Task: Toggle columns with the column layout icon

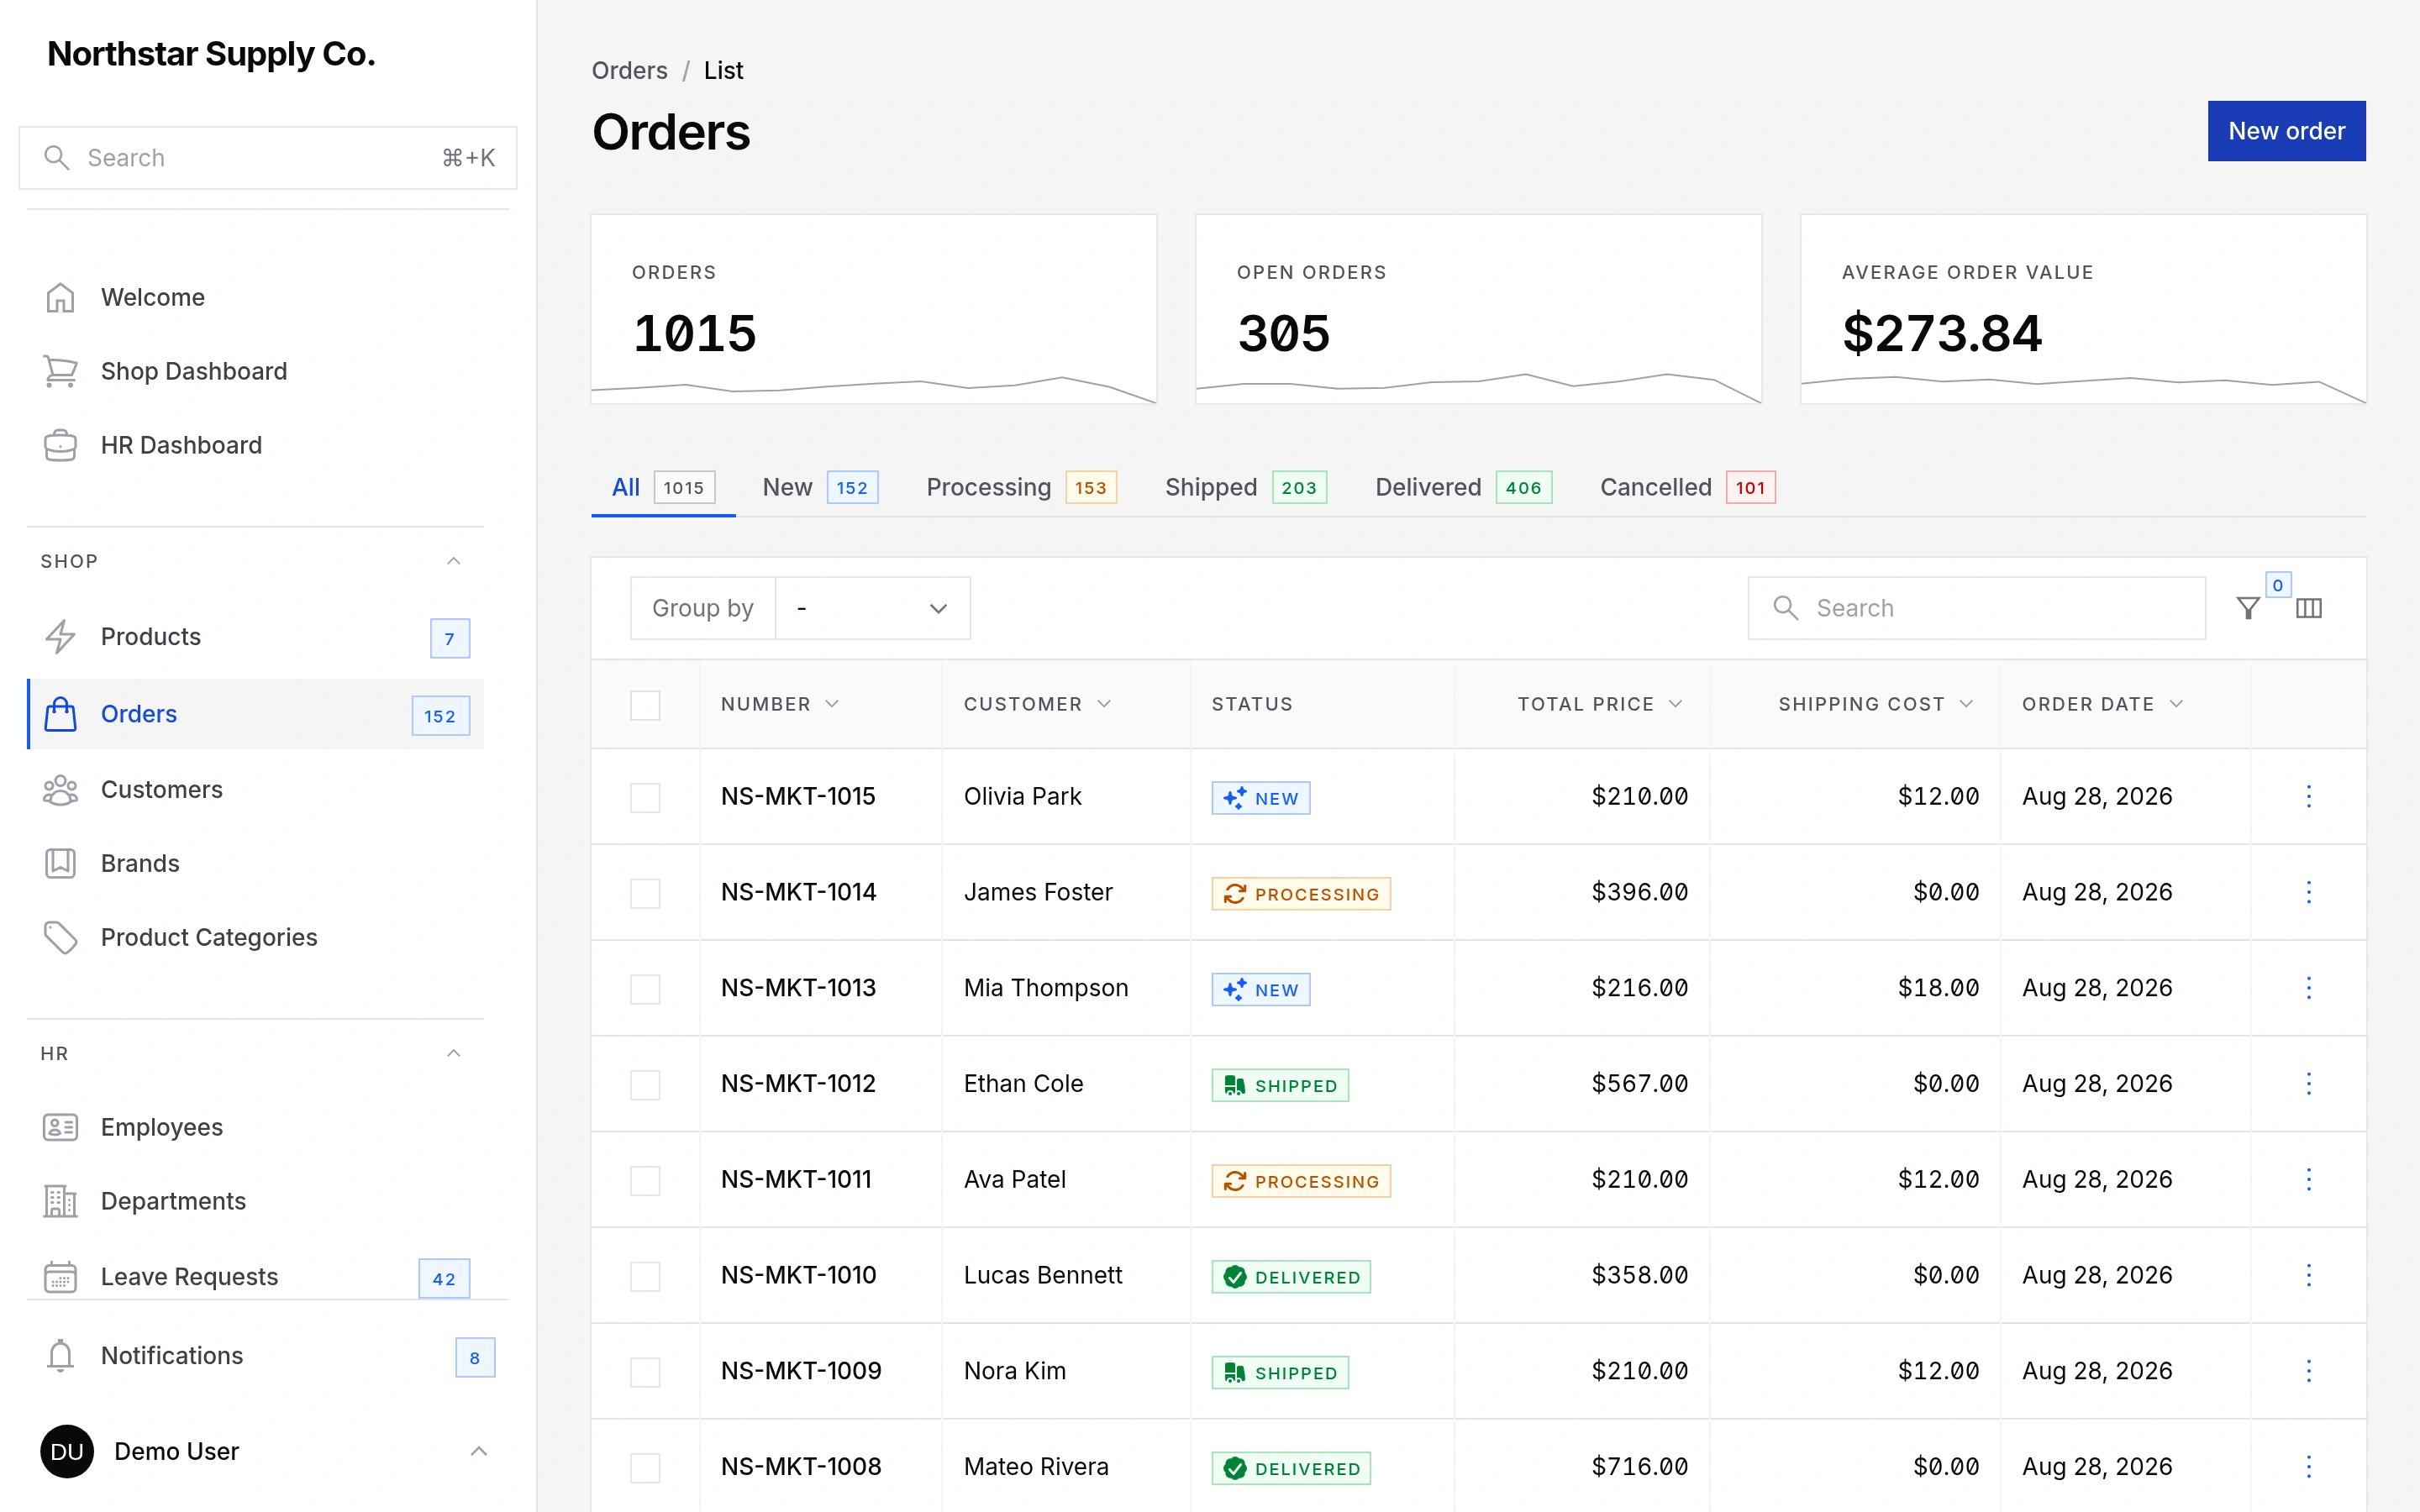Action: [x=2308, y=608]
